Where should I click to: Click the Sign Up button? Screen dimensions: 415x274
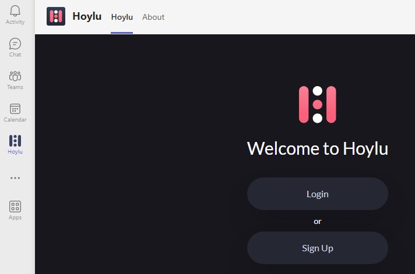click(318, 248)
